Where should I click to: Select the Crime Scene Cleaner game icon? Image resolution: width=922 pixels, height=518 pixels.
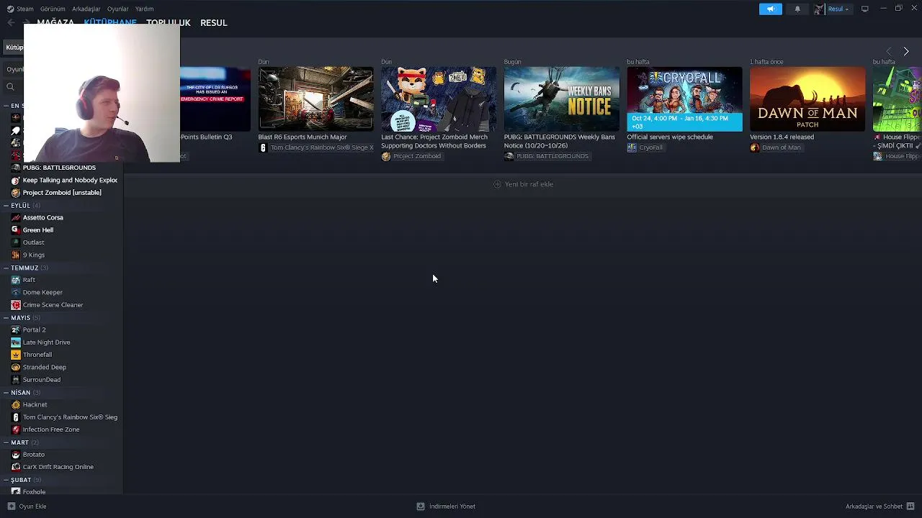click(x=16, y=305)
